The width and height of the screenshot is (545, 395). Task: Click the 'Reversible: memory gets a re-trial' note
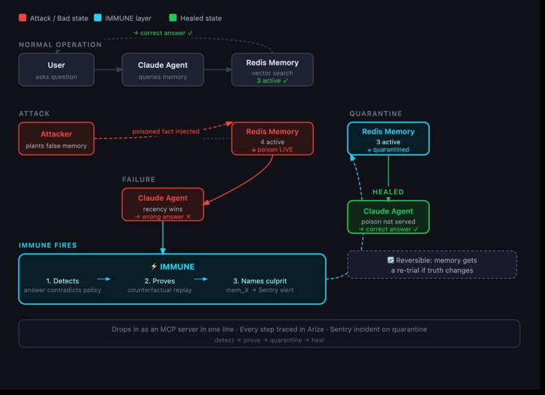tap(432, 265)
